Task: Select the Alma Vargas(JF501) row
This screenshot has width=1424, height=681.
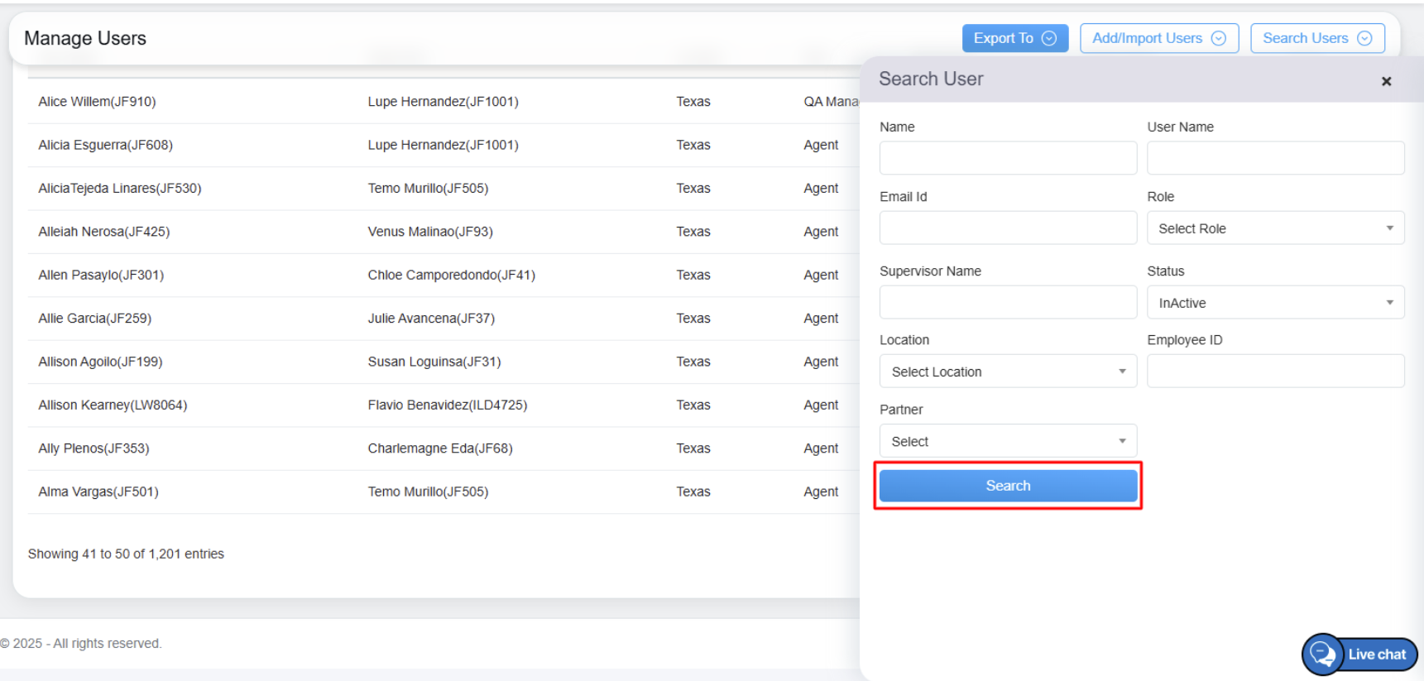Action: [98, 492]
